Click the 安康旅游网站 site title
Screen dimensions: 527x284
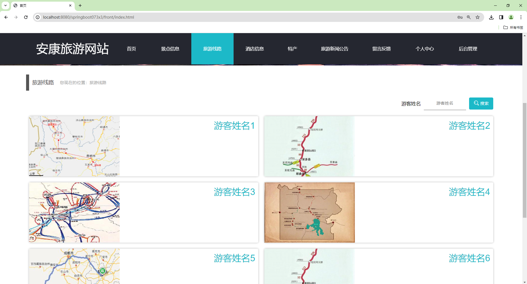pyautogui.click(x=72, y=49)
